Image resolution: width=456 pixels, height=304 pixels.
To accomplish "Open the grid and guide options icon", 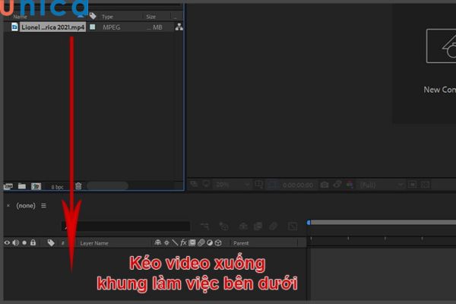I will 258,184.
